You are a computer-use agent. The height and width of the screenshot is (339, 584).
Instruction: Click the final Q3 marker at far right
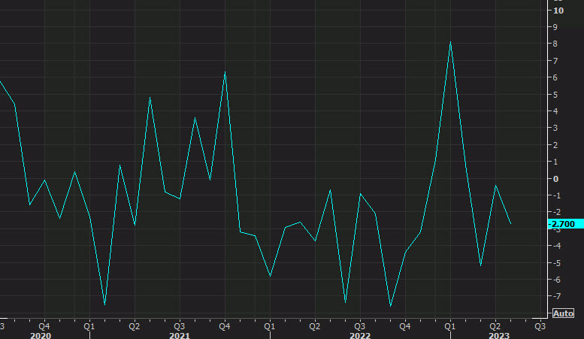(x=540, y=326)
